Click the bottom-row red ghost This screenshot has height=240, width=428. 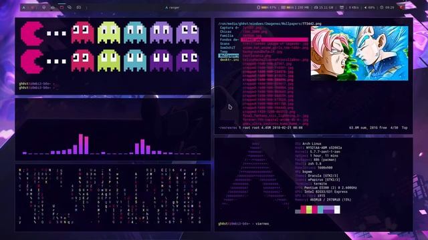point(83,61)
